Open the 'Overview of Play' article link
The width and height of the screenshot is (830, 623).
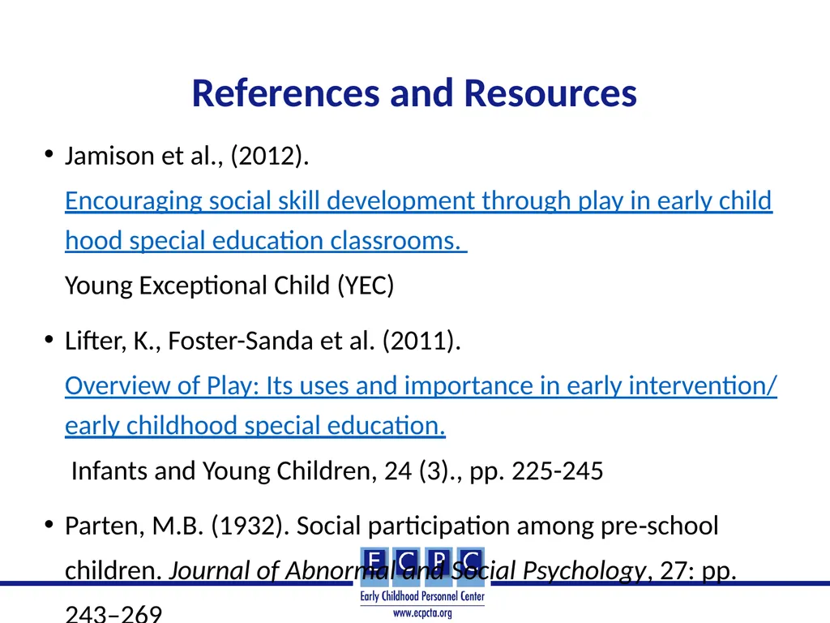click(x=421, y=406)
